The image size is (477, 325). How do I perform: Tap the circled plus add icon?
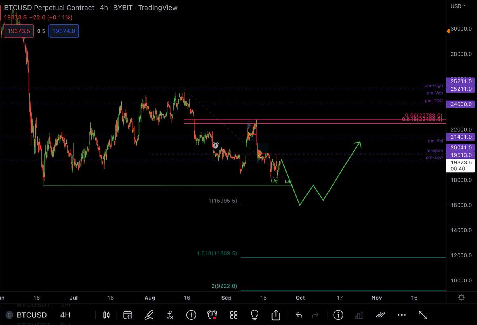(191, 315)
